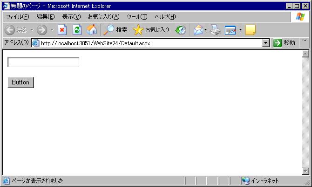Viewport: 312px width, 187px height.
Task: Print the page with the printer icon
Action: [216, 30]
